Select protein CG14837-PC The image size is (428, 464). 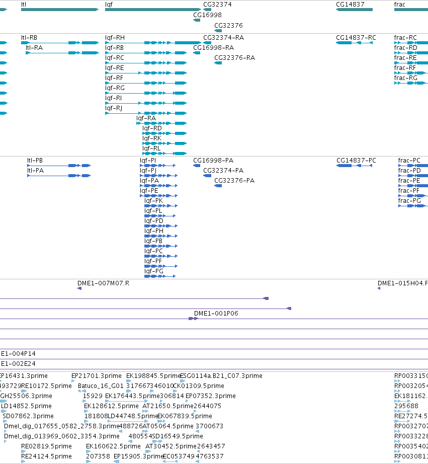coord(357,161)
